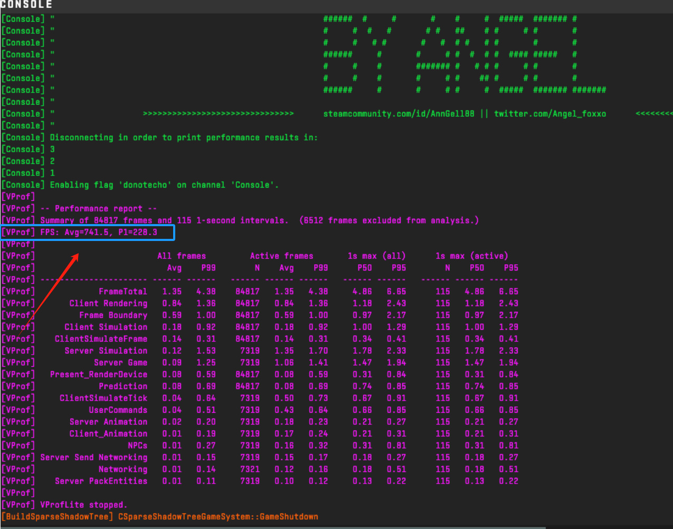Click the 'Enabling flag donotecho' console line
Image resolution: width=673 pixels, height=529 pixels.
[140, 185]
